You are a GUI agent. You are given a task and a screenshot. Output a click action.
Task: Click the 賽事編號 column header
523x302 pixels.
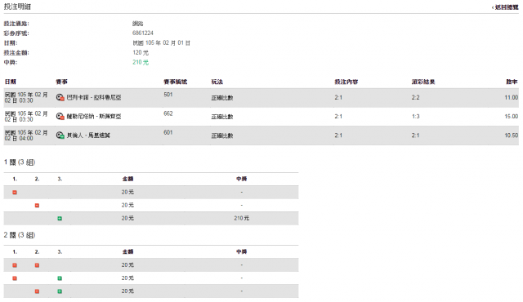(175, 82)
